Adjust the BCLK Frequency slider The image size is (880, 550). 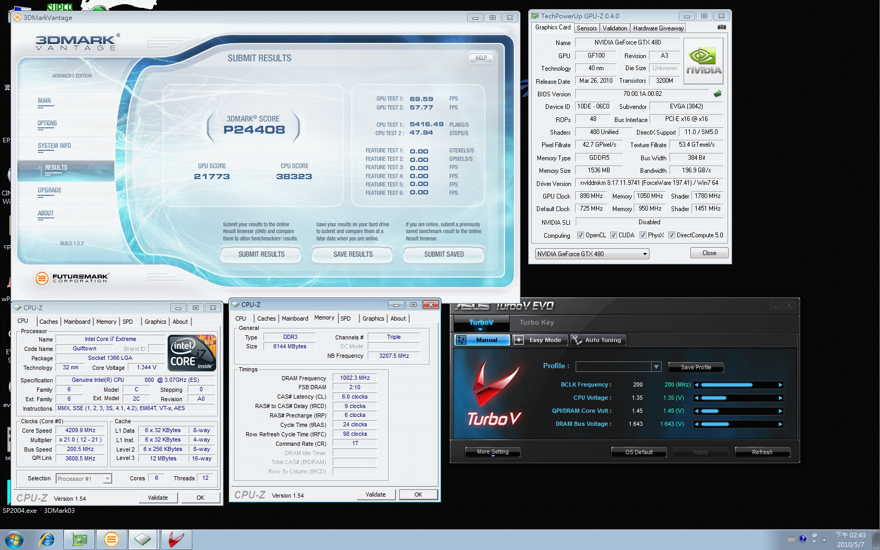coord(739,385)
